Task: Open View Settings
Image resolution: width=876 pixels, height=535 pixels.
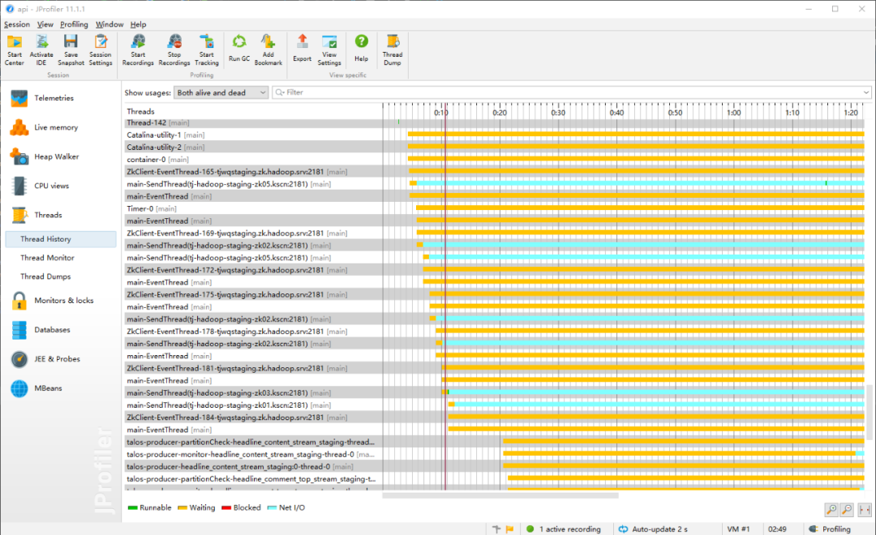Action: [329, 49]
